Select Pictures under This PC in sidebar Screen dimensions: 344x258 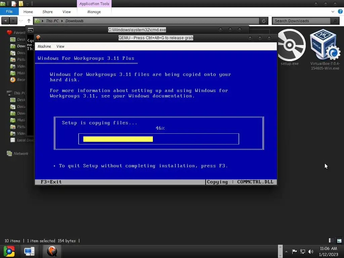[18, 127]
